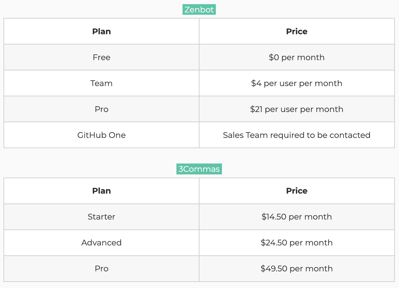Select the Advanced plan cell
This screenshot has height=288, width=399.
pos(102,243)
